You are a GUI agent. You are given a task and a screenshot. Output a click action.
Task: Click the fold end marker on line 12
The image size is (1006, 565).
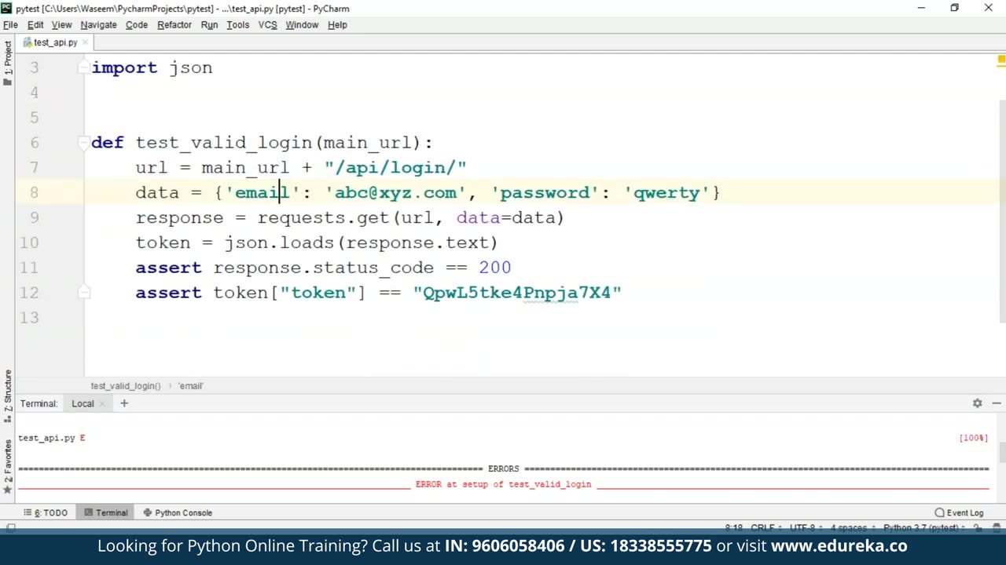(x=83, y=292)
